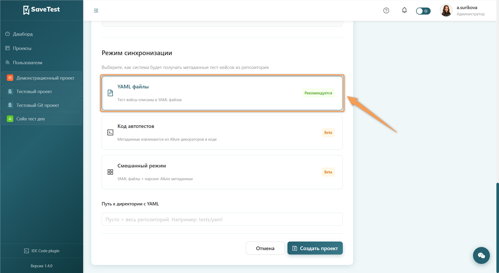This screenshot has height=273, width=499.
Task: Click the Создать проект button
Action: (x=315, y=248)
